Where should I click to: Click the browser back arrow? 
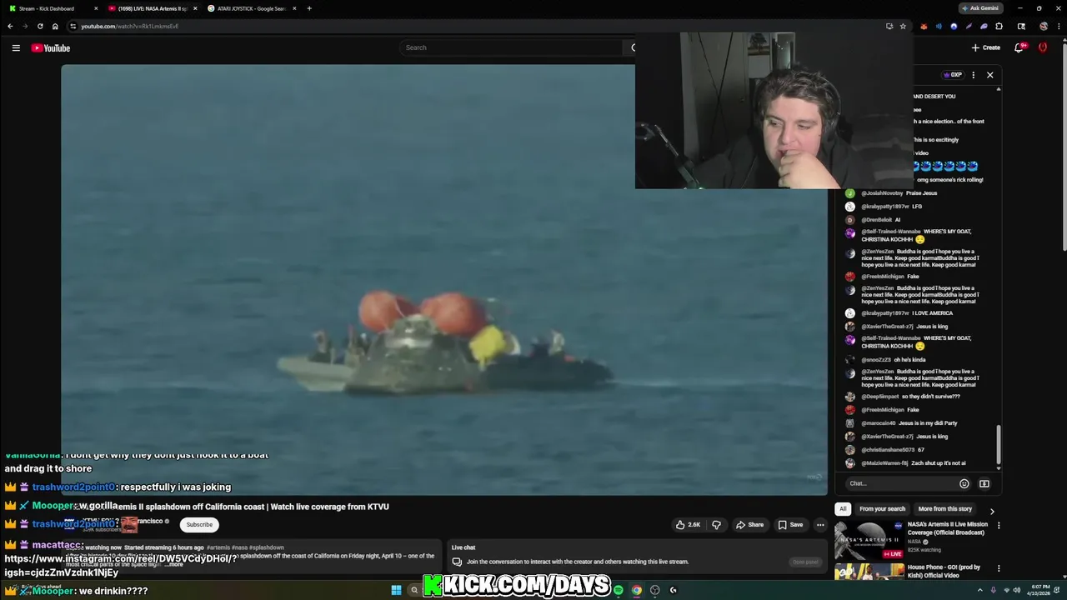point(10,26)
